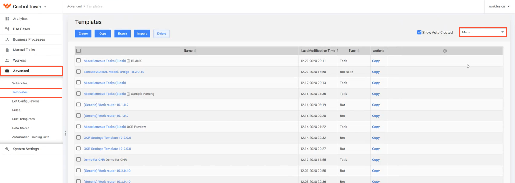Click the sidebar collapse handle dots
This screenshot has width=515, height=183.
point(65,133)
